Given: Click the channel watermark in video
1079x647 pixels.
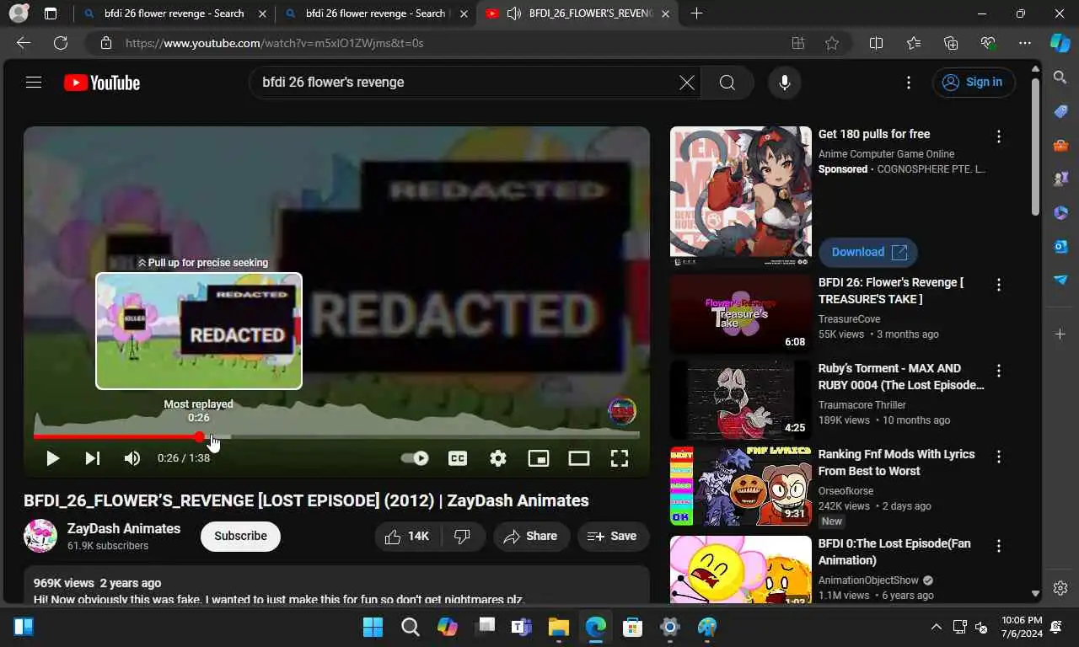Looking at the screenshot, I should pos(622,411).
